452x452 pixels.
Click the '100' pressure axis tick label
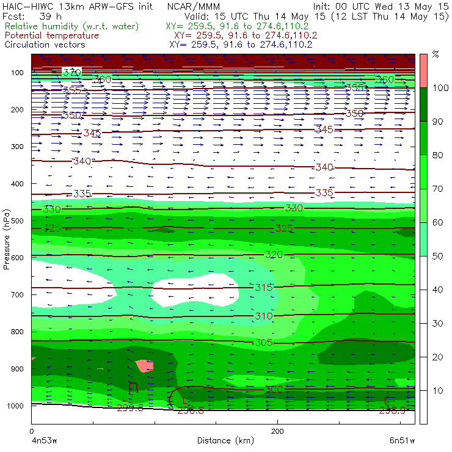17,73
